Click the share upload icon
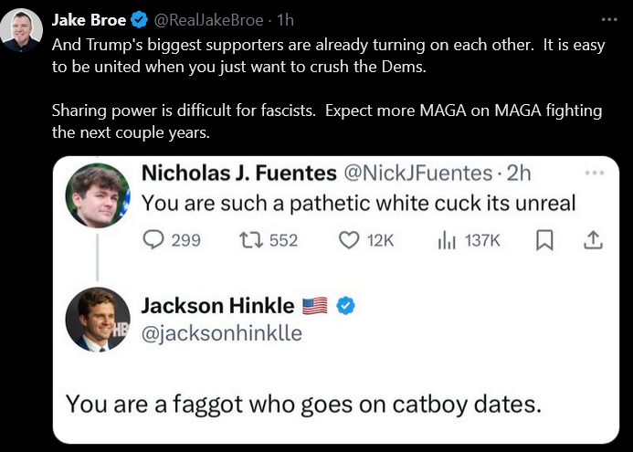The height and width of the screenshot is (452, 633). [593, 240]
